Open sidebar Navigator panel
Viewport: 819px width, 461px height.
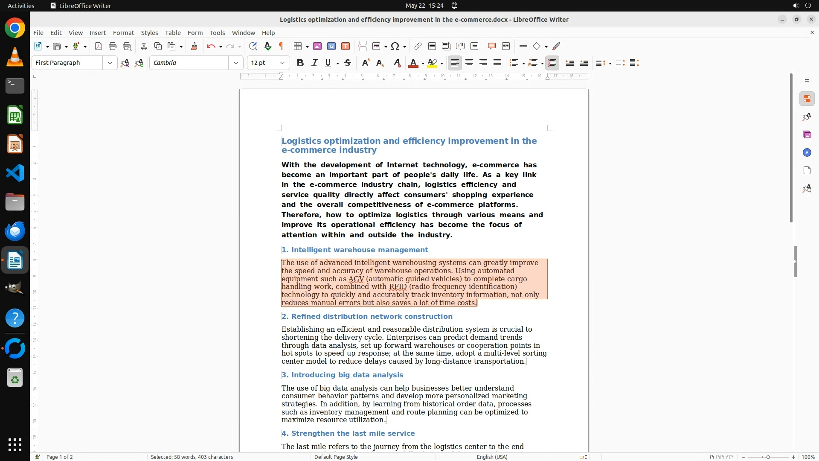coord(807,153)
